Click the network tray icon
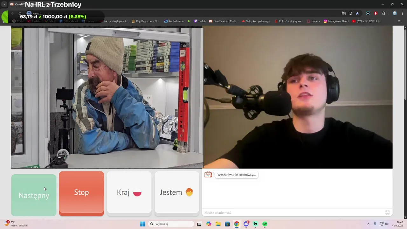Image resolution: width=407 pixels, height=229 pixels. tap(382, 224)
